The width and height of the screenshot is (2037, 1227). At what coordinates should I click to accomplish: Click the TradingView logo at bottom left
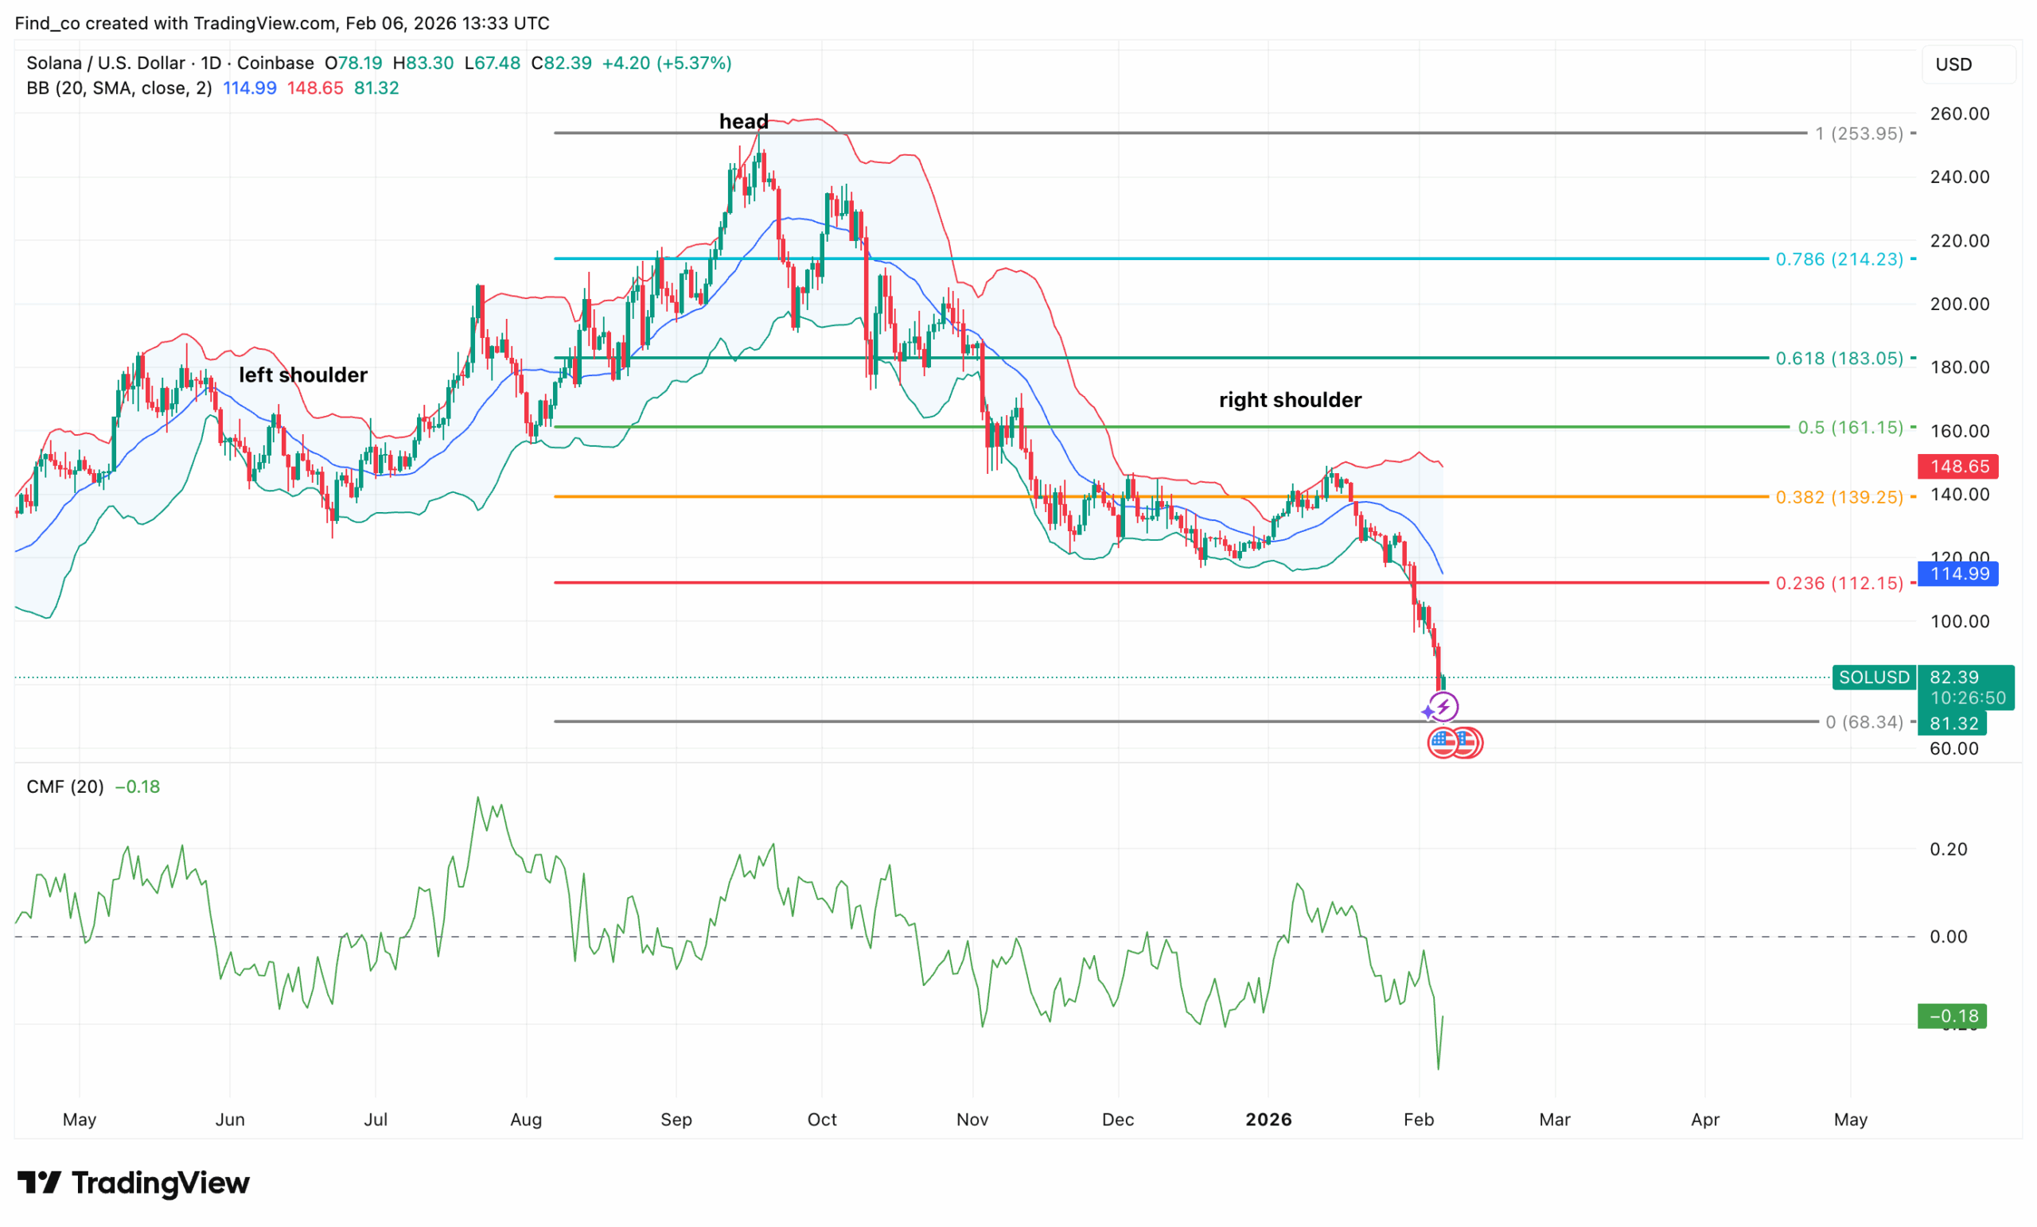pos(134,1183)
